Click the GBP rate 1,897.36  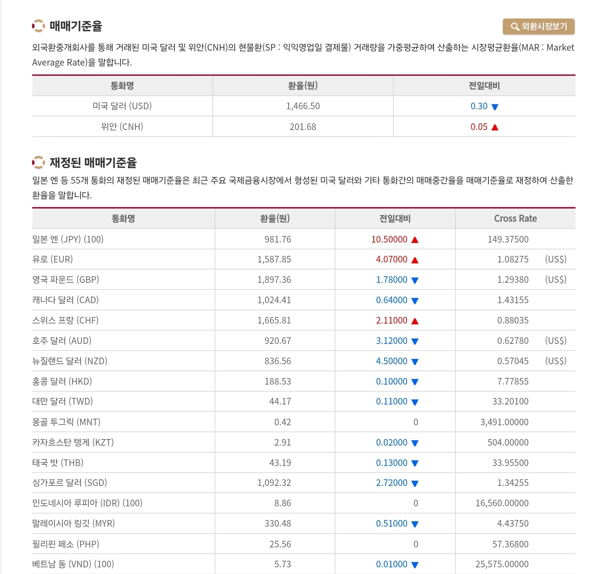(x=274, y=280)
